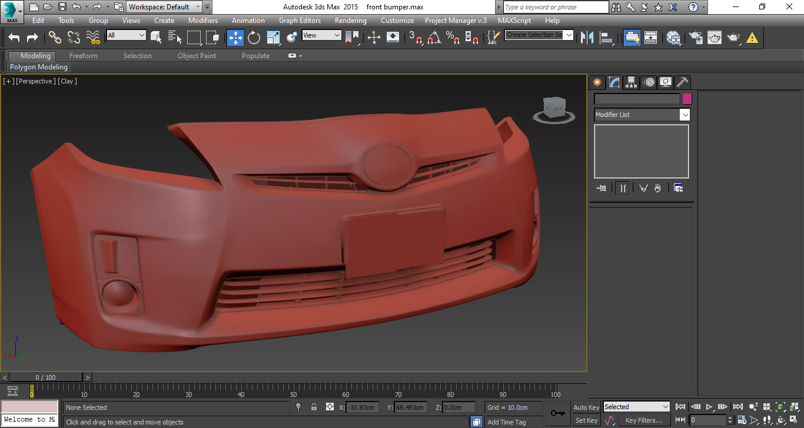Image resolution: width=804 pixels, height=428 pixels.
Task: Toggle the 3D Snaps button
Action: (416, 38)
